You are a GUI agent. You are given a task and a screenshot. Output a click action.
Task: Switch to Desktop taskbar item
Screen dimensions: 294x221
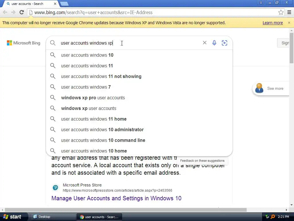tap(53, 217)
